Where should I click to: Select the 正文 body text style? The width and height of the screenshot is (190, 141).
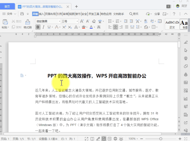172,24
